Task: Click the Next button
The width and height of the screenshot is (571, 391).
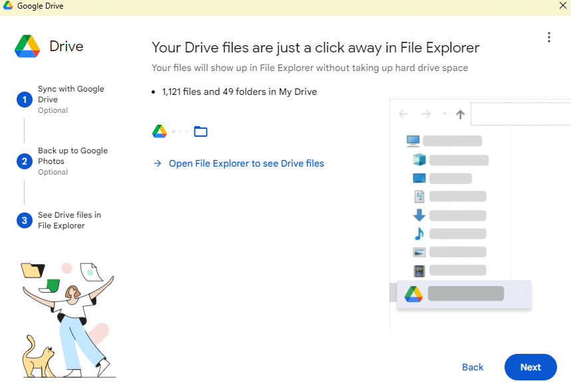Action: pyautogui.click(x=530, y=367)
